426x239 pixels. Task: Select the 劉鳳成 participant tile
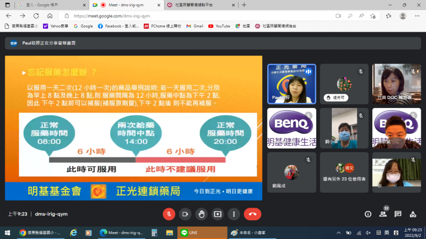pos(291,172)
